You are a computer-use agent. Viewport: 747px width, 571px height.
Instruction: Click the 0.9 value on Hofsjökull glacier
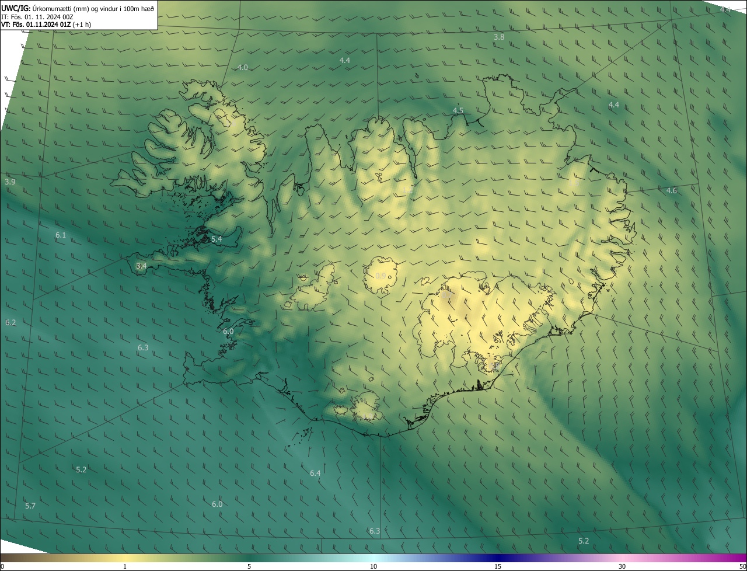381,276
